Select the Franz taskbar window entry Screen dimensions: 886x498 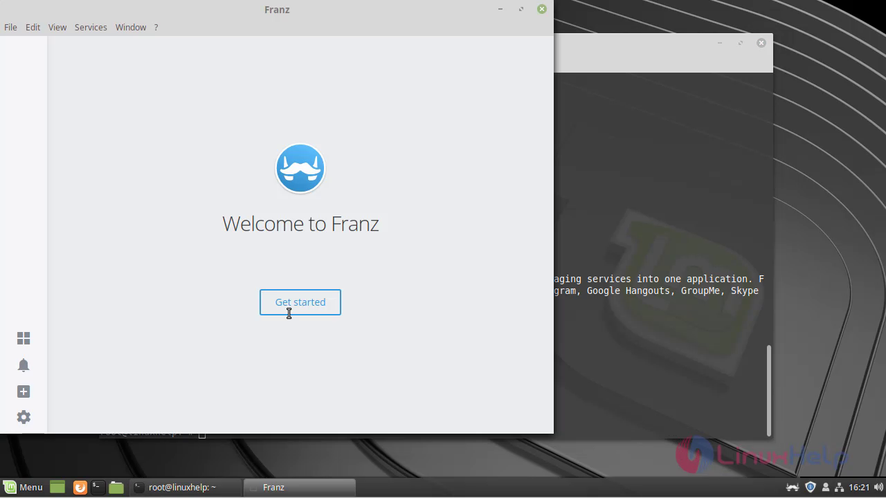click(300, 487)
